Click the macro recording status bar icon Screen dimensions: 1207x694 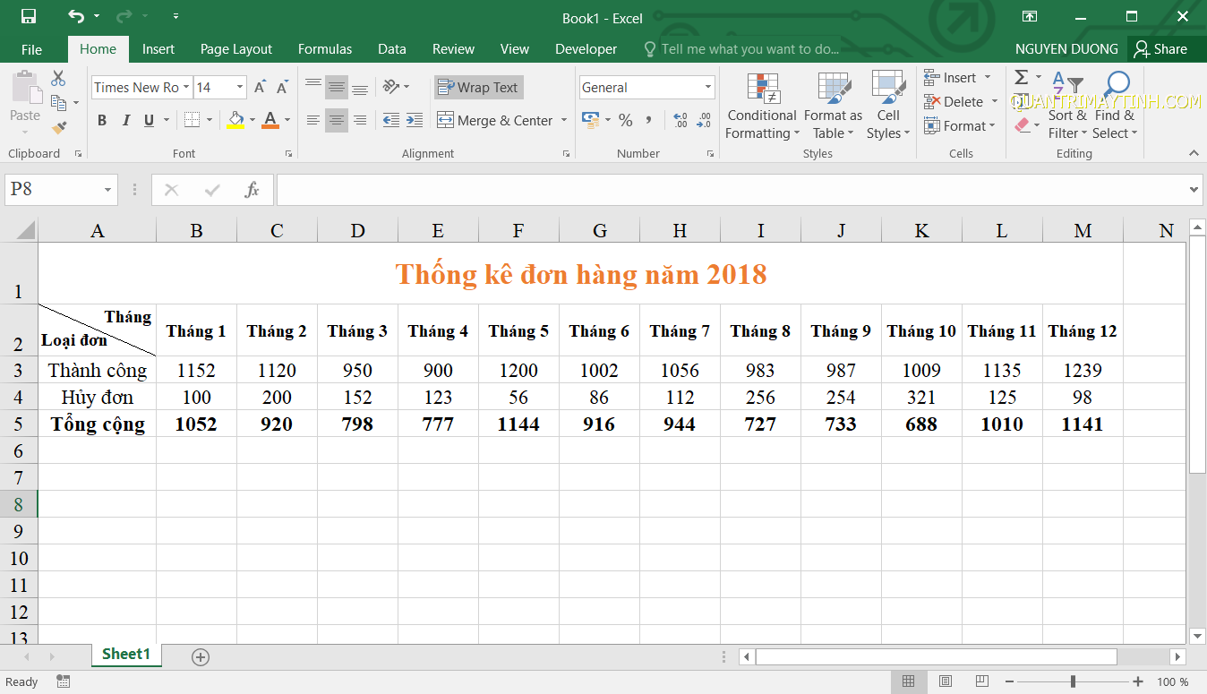[x=62, y=681]
